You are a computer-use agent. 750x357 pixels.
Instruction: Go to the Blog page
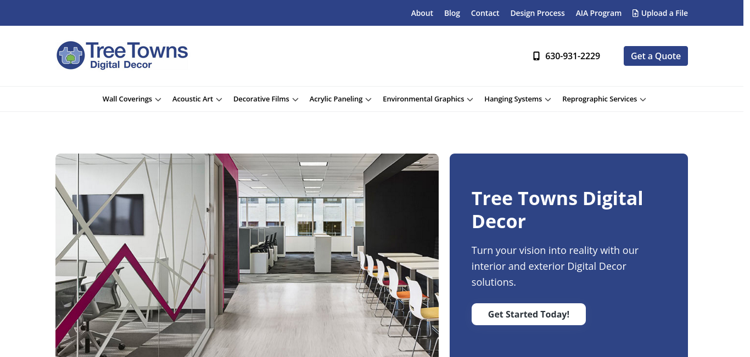(452, 13)
